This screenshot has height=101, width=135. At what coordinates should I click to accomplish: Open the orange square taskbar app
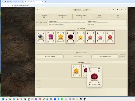(x=40, y=99)
